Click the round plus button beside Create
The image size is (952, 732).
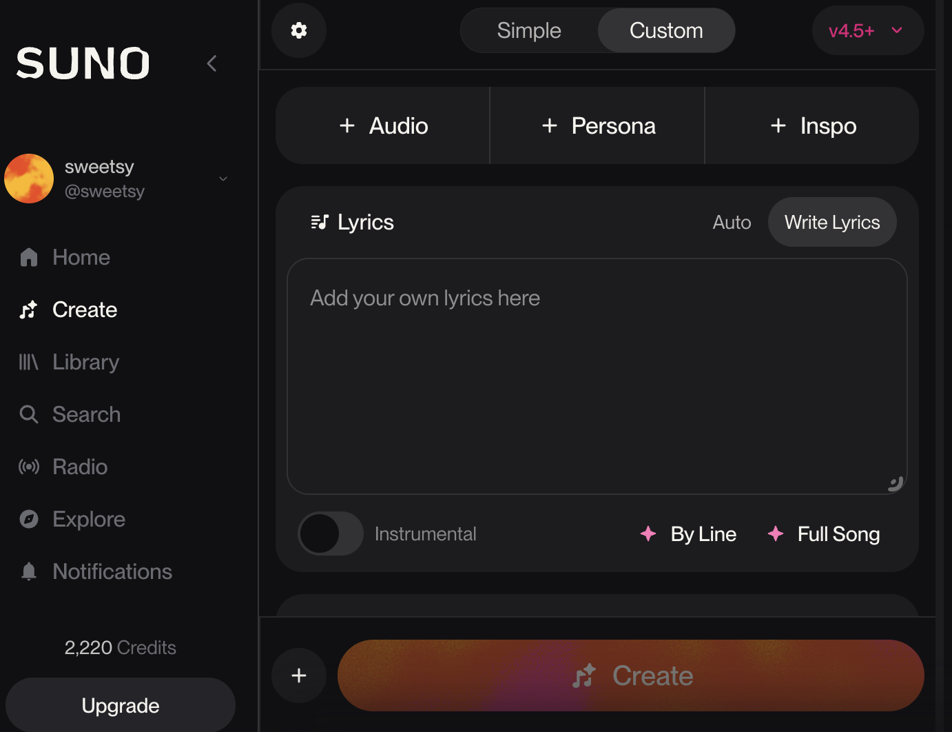pos(299,675)
